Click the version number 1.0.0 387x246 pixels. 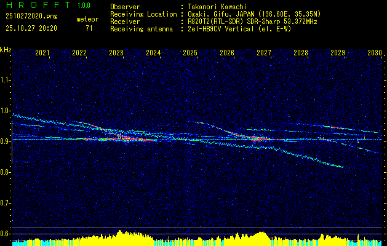point(84,6)
